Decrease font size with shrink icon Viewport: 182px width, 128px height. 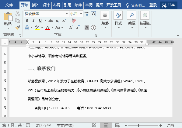(78, 28)
